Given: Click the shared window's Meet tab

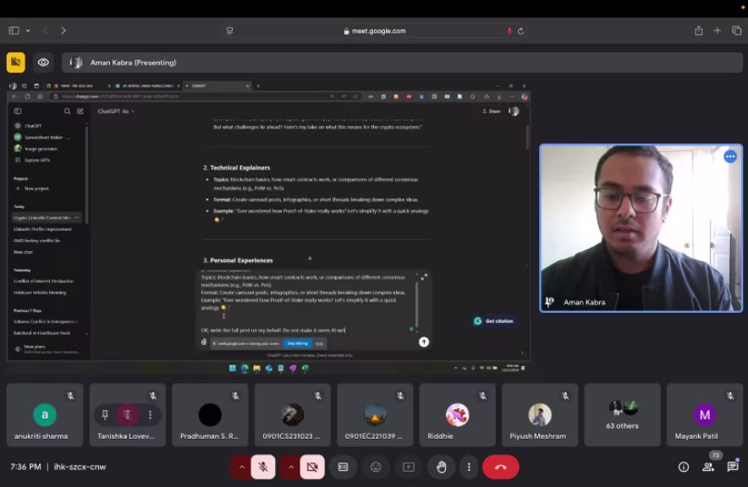Looking at the screenshot, I should click(79, 85).
